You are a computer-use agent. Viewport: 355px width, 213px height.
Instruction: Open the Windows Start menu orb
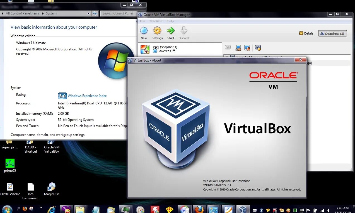7,209
